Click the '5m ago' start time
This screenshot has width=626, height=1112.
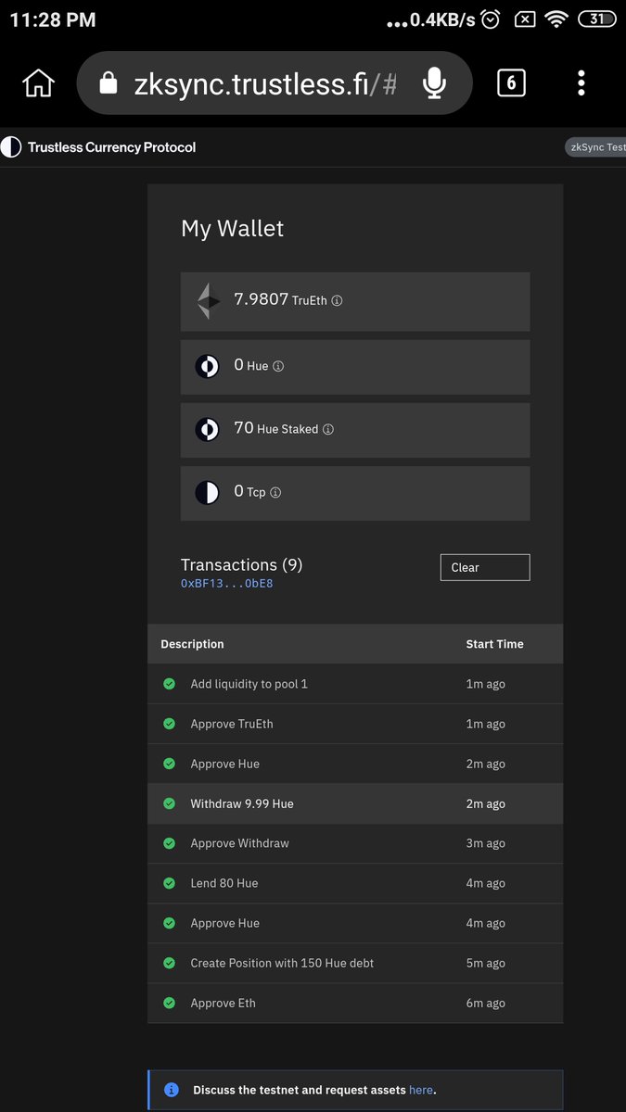coord(485,963)
